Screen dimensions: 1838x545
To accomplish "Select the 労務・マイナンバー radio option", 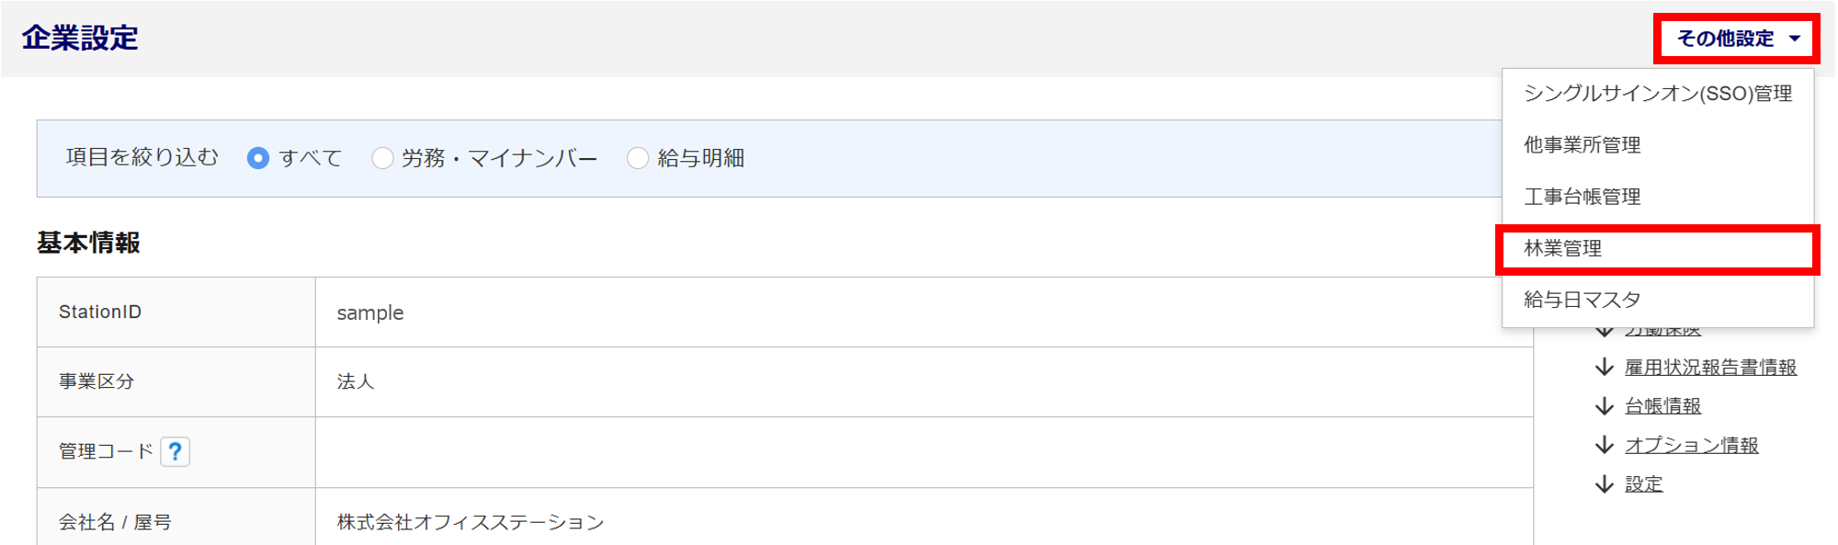I will point(382,158).
